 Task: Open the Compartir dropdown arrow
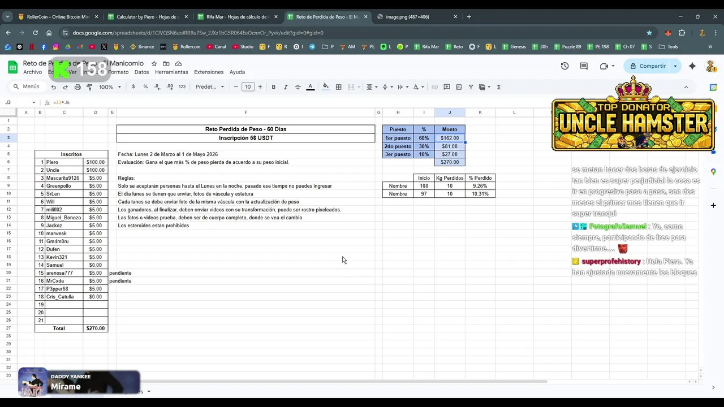pos(675,66)
